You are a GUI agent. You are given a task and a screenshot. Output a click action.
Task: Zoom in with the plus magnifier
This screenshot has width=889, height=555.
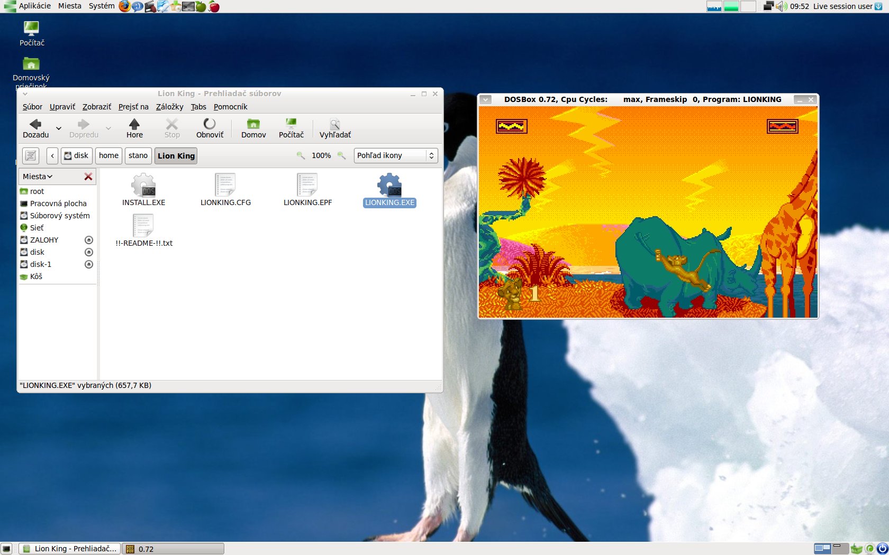[342, 155]
